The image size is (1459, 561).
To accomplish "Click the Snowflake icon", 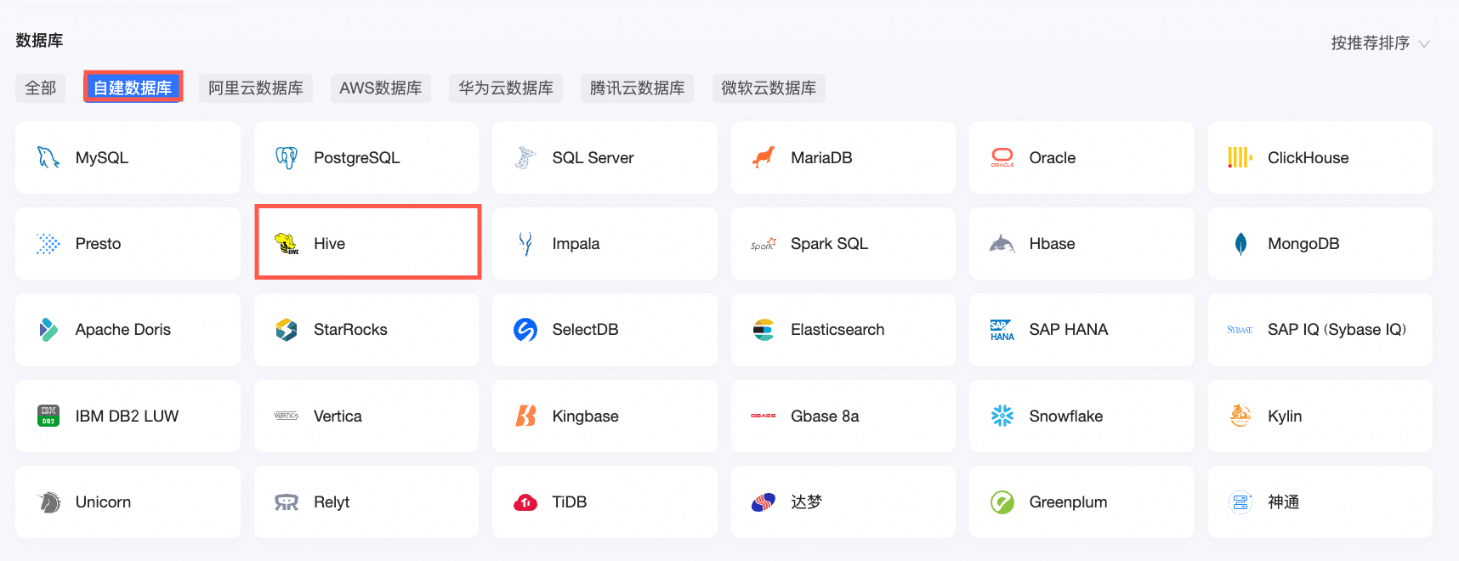I will click(1002, 416).
